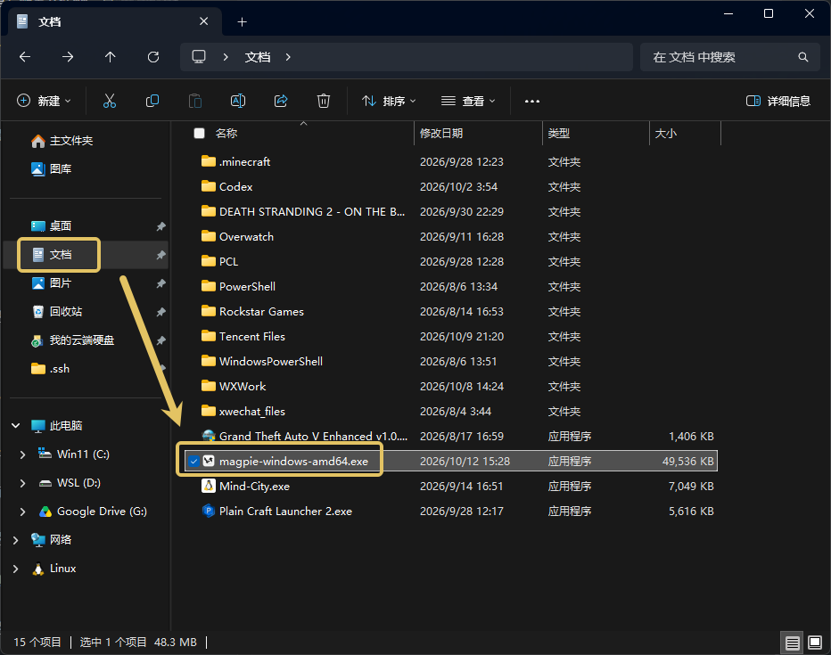
Task: Click Grand Theft Auto V Enhanced icon
Action: 209,436
